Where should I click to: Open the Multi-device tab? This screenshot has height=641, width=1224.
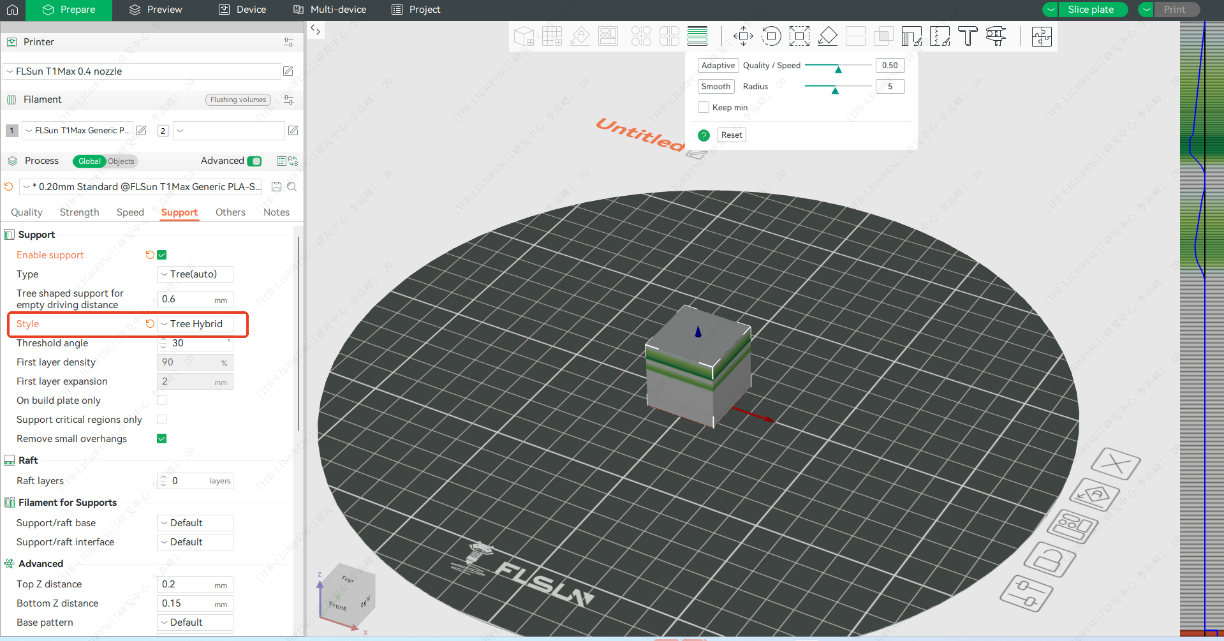tap(330, 10)
